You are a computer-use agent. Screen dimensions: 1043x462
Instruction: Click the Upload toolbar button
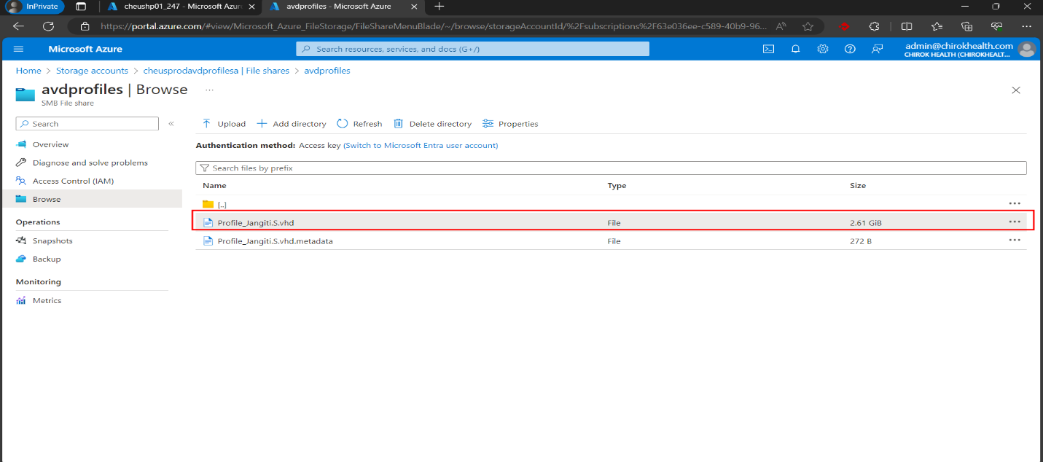click(x=224, y=124)
